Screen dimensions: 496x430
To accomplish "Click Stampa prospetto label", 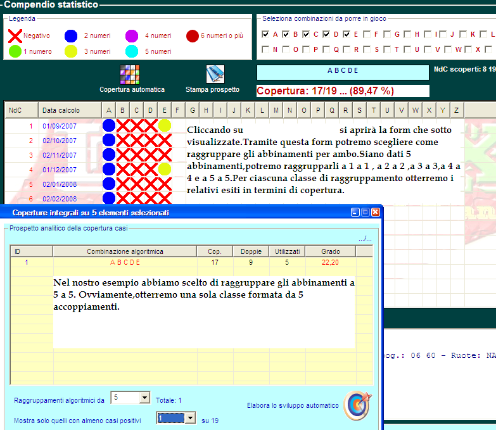I will tap(212, 89).
